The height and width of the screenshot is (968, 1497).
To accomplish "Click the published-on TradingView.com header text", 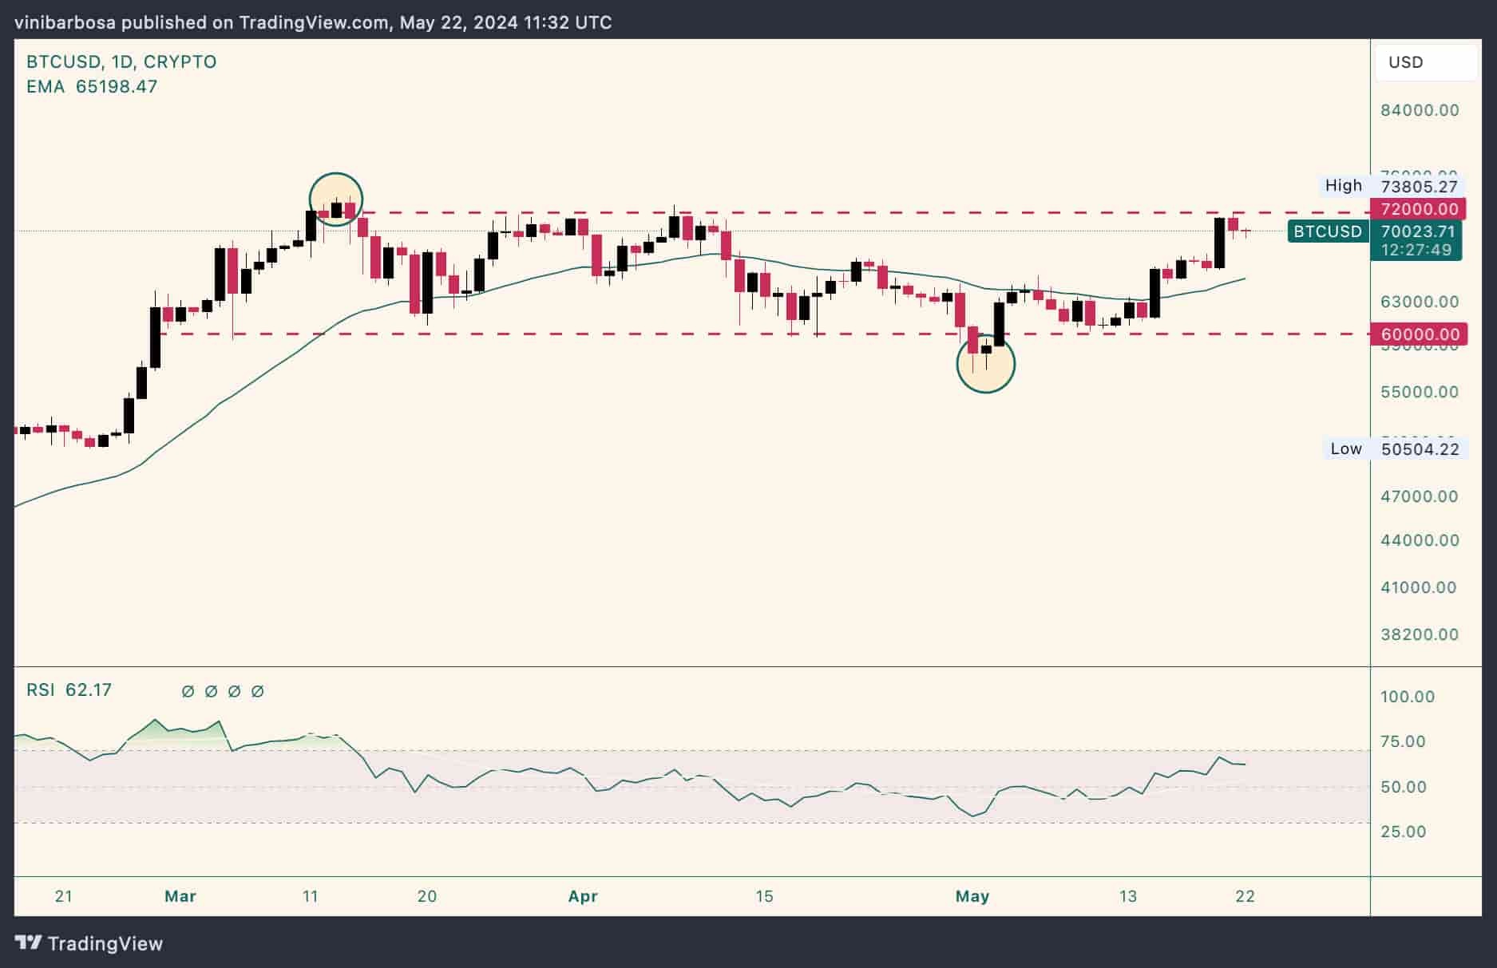I will 313,22.
